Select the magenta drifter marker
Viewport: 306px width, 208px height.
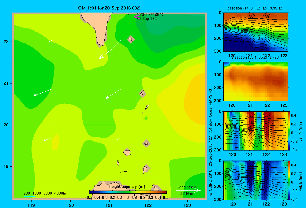pyautogui.click(x=136, y=17)
